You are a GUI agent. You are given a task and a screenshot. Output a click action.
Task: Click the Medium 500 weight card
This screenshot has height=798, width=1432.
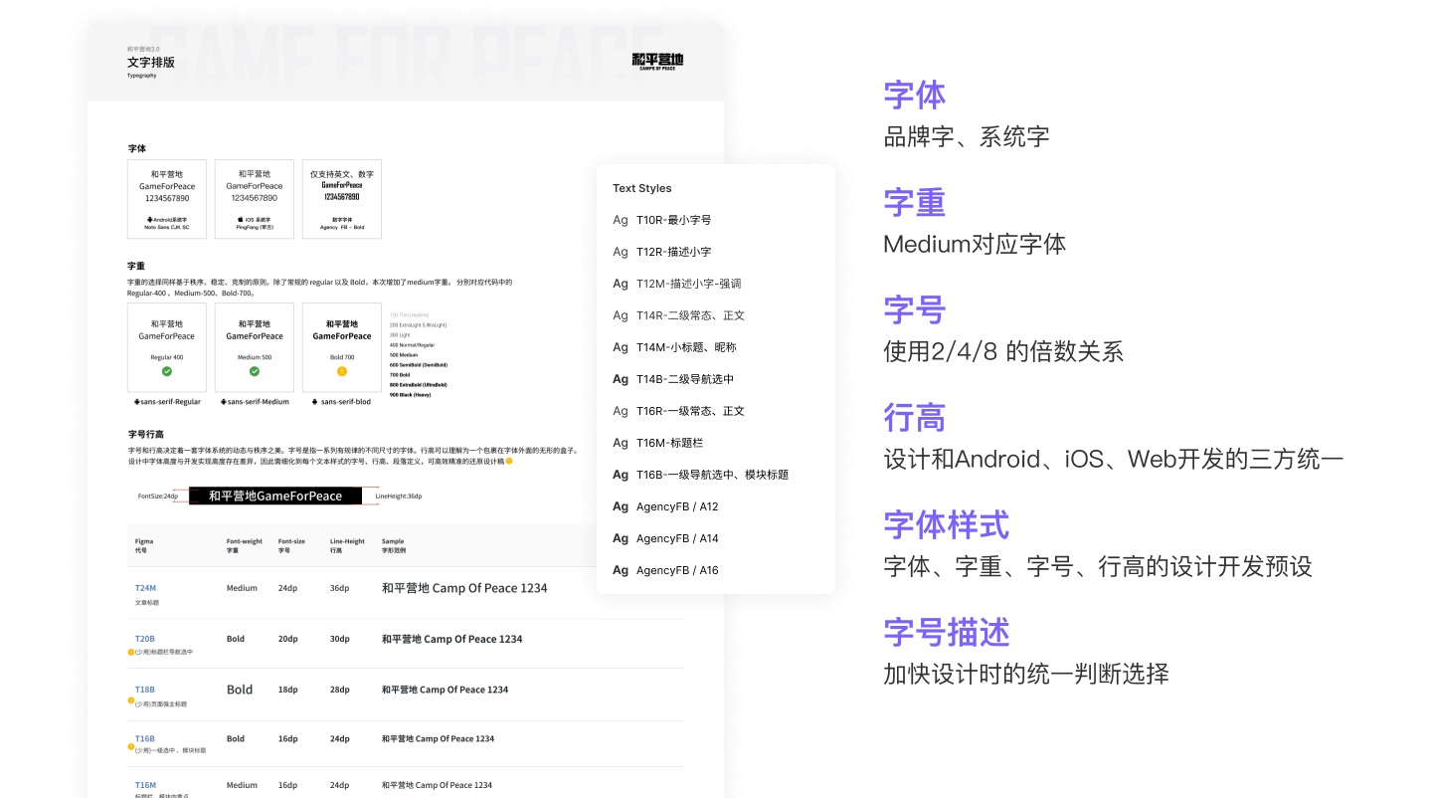pos(255,347)
